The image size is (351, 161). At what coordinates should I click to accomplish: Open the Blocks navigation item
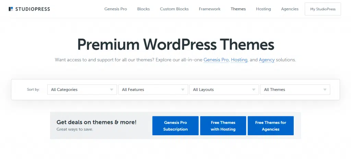144,9
